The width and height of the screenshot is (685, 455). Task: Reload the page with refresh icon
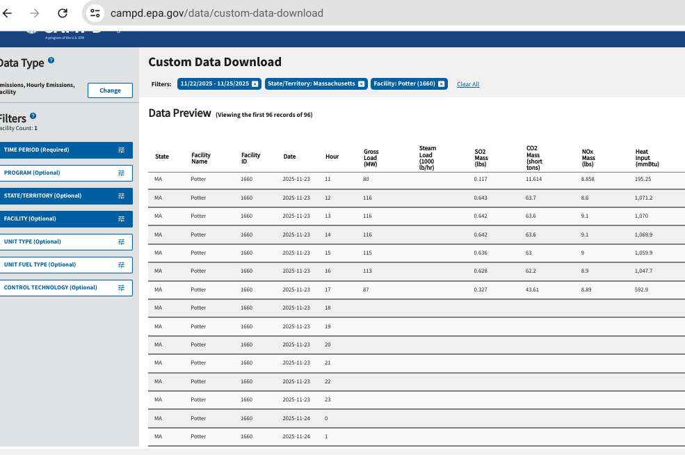[x=62, y=13]
